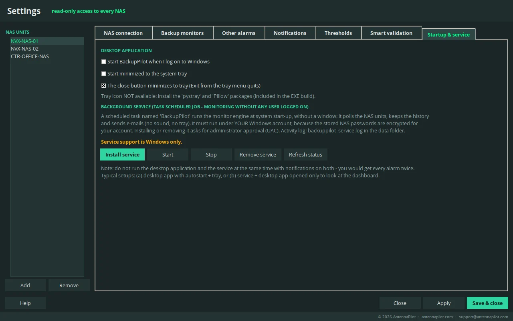The height and width of the screenshot is (321, 513).
Task: Click the 'Service support is Windows only.' notice
Action: [x=141, y=142]
